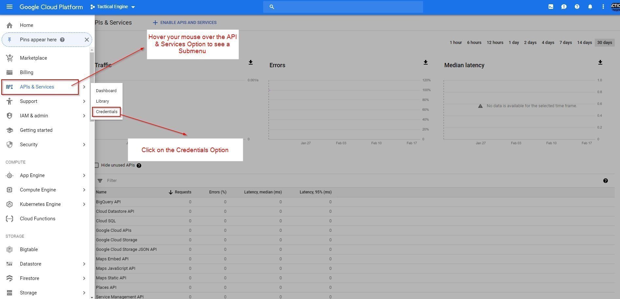
Task: Click the filter list icon
Action: pos(100,181)
